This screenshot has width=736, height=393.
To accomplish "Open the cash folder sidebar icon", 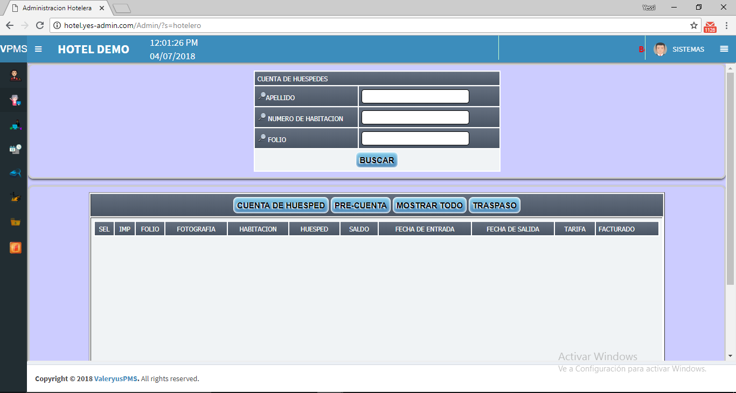I will (x=15, y=222).
